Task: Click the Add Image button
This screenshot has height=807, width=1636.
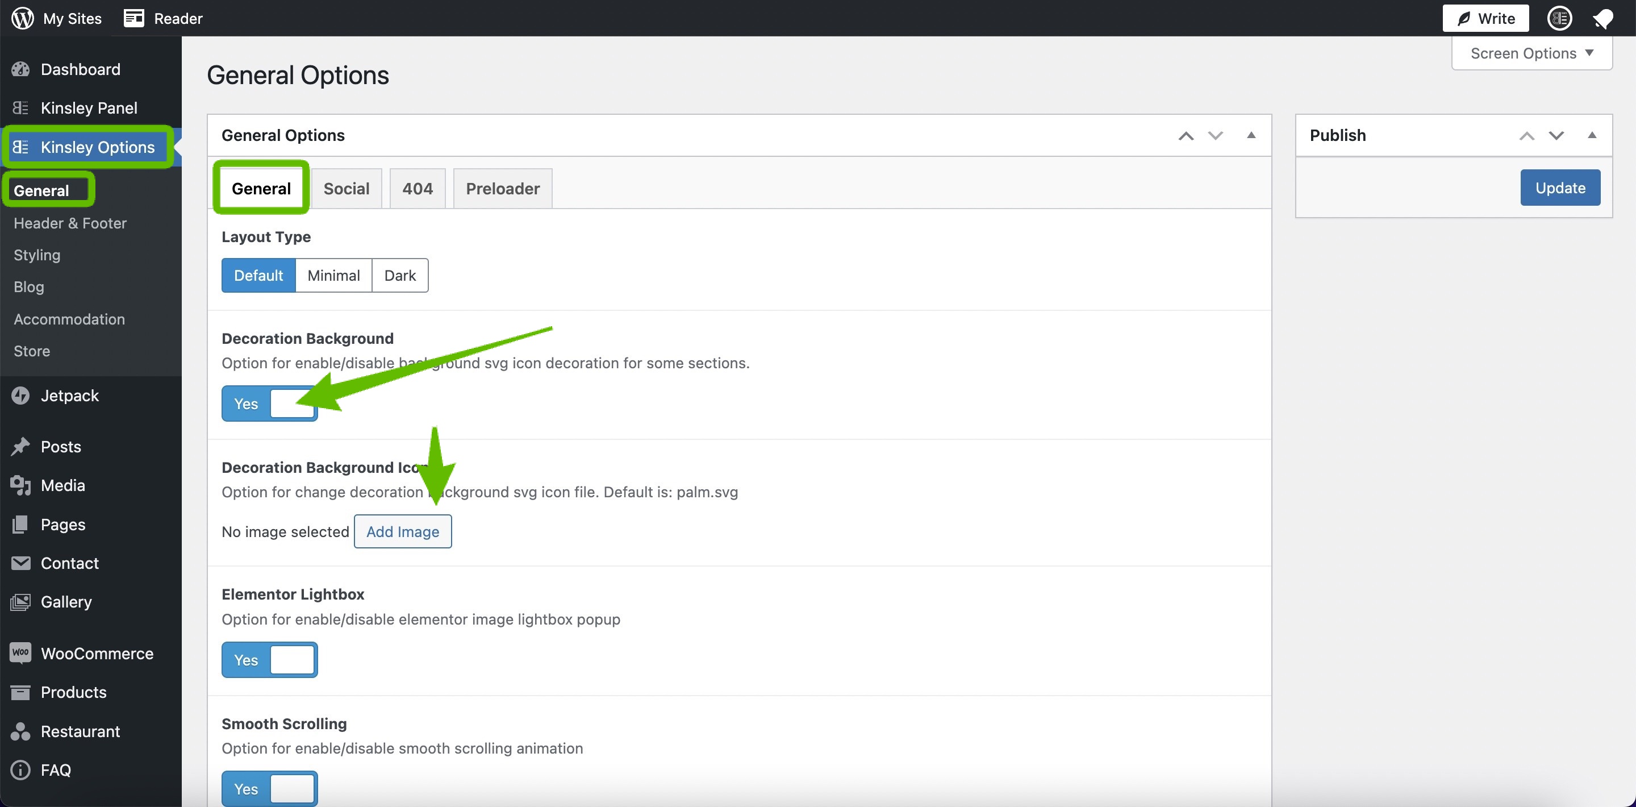Action: tap(402, 531)
